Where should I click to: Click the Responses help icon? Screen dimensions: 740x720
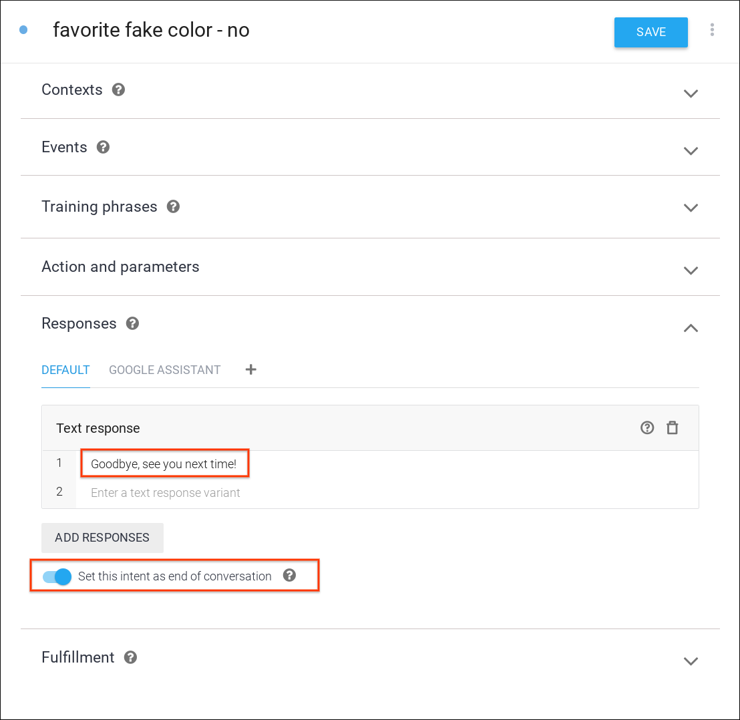132,323
